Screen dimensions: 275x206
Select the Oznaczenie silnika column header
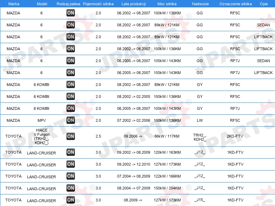click(235, 4)
